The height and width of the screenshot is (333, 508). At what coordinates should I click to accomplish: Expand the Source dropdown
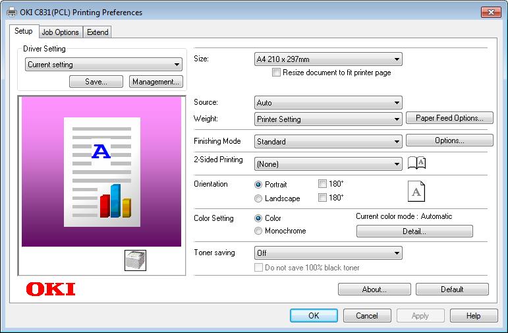click(328, 103)
